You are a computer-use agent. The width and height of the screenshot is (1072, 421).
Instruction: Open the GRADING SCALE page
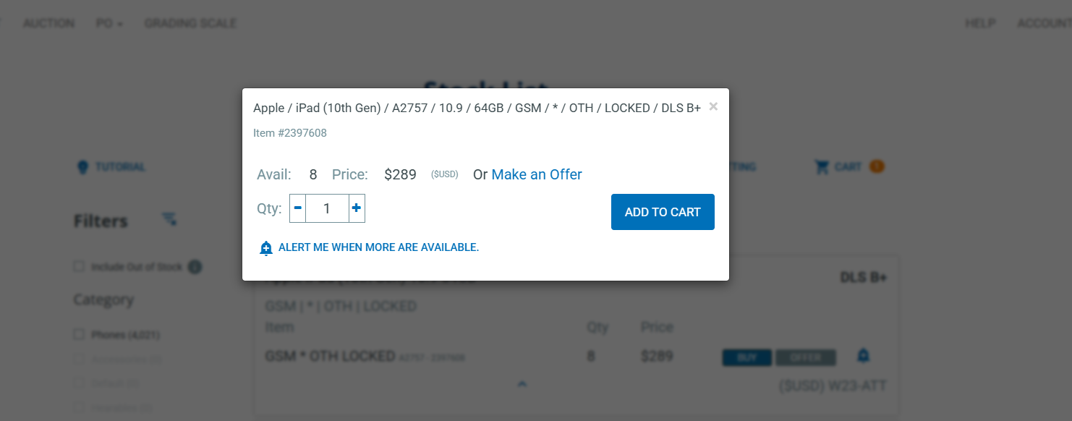pyautogui.click(x=190, y=22)
